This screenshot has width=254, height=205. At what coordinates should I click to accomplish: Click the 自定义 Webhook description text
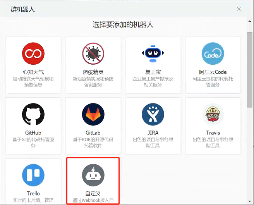tap(93, 201)
